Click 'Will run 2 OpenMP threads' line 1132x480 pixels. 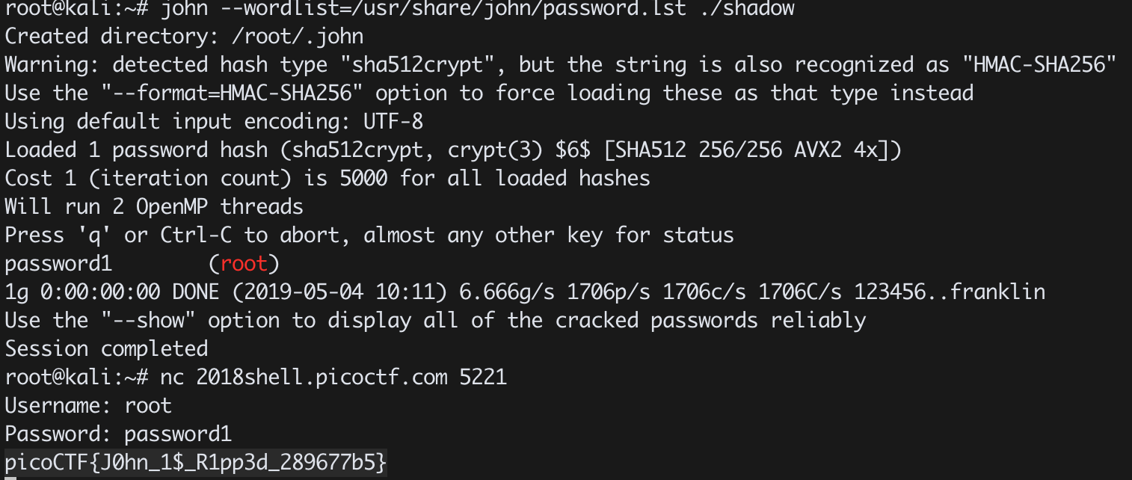coord(154,206)
